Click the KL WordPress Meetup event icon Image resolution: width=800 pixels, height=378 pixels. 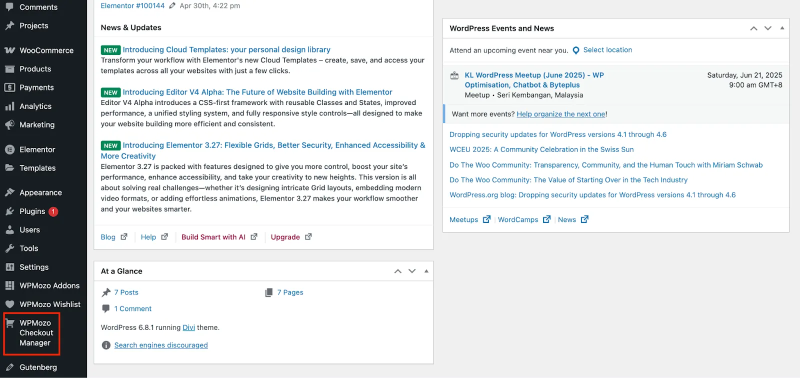point(454,75)
